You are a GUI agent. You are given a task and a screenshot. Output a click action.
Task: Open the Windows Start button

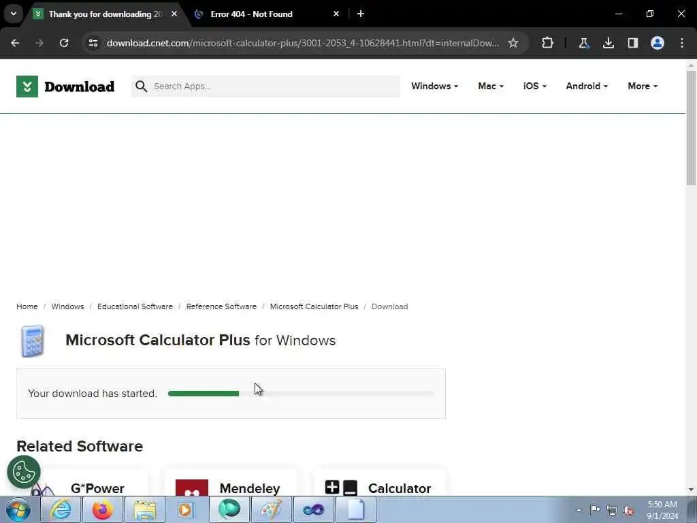click(18, 509)
